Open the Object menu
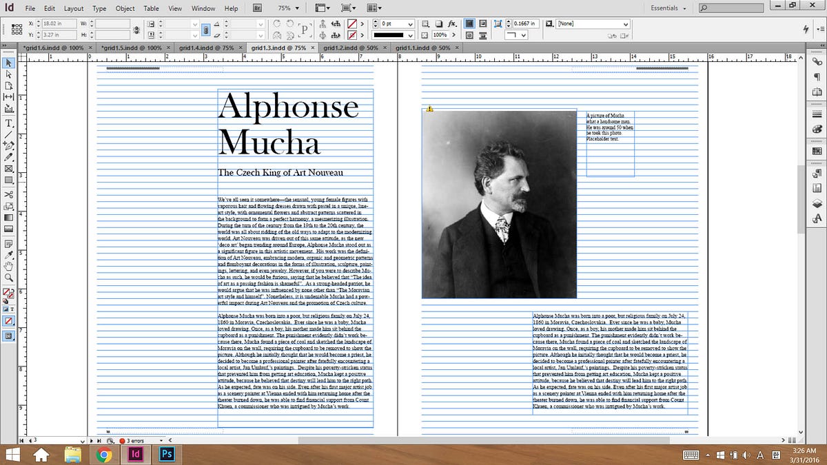This screenshot has height=465, width=827. coord(125,8)
